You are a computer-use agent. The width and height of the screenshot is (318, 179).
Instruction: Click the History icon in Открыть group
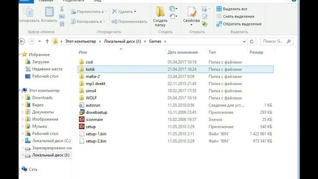[x=205, y=24]
